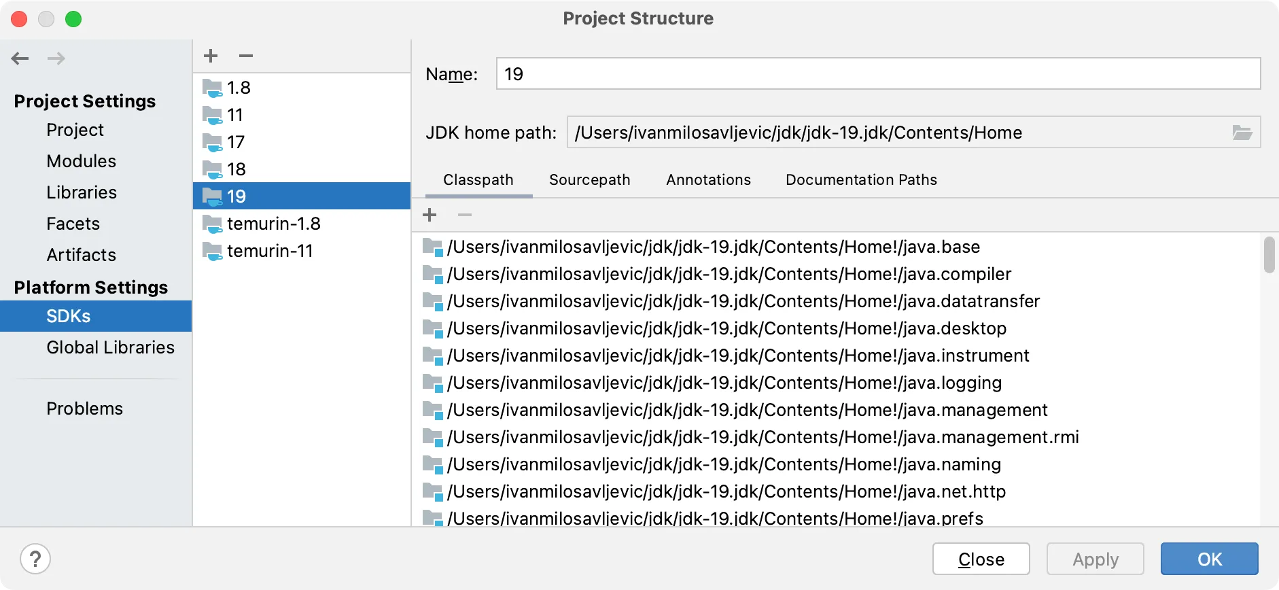Select the java.desktop classpath entry
The height and width of the screenshot is (590, 1279).
pos(836,328)
